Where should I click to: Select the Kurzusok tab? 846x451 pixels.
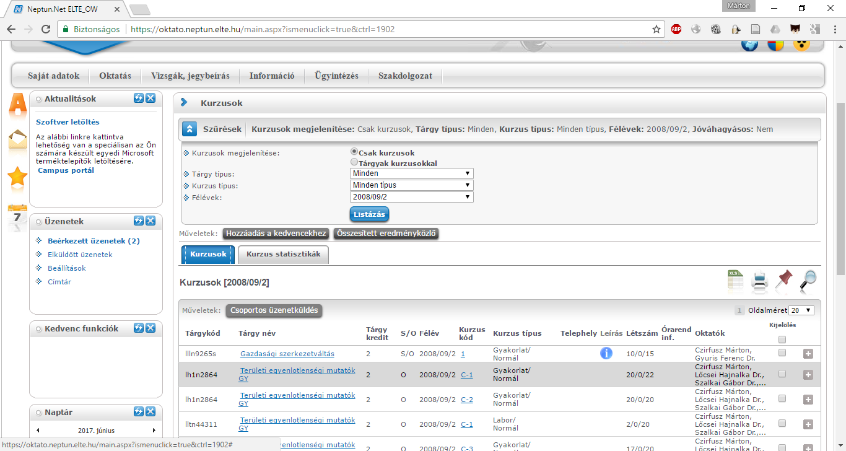click(208, 255)
